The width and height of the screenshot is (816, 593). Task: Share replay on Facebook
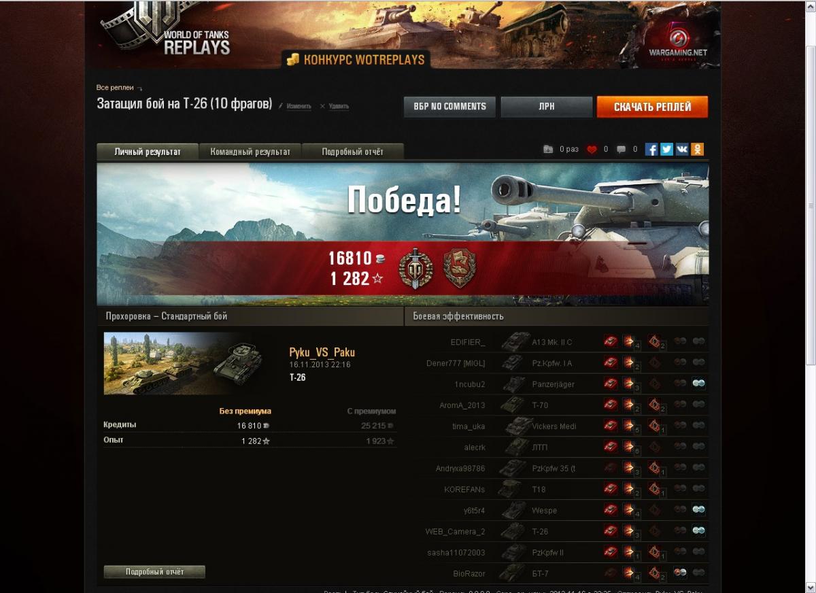(651, 150)
